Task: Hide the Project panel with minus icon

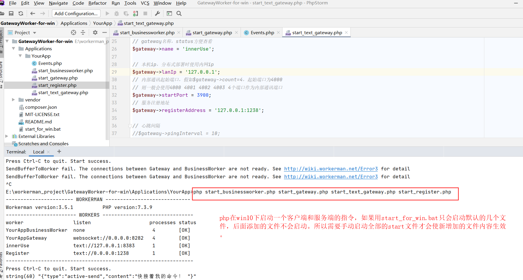Action: tap(104, 32)
